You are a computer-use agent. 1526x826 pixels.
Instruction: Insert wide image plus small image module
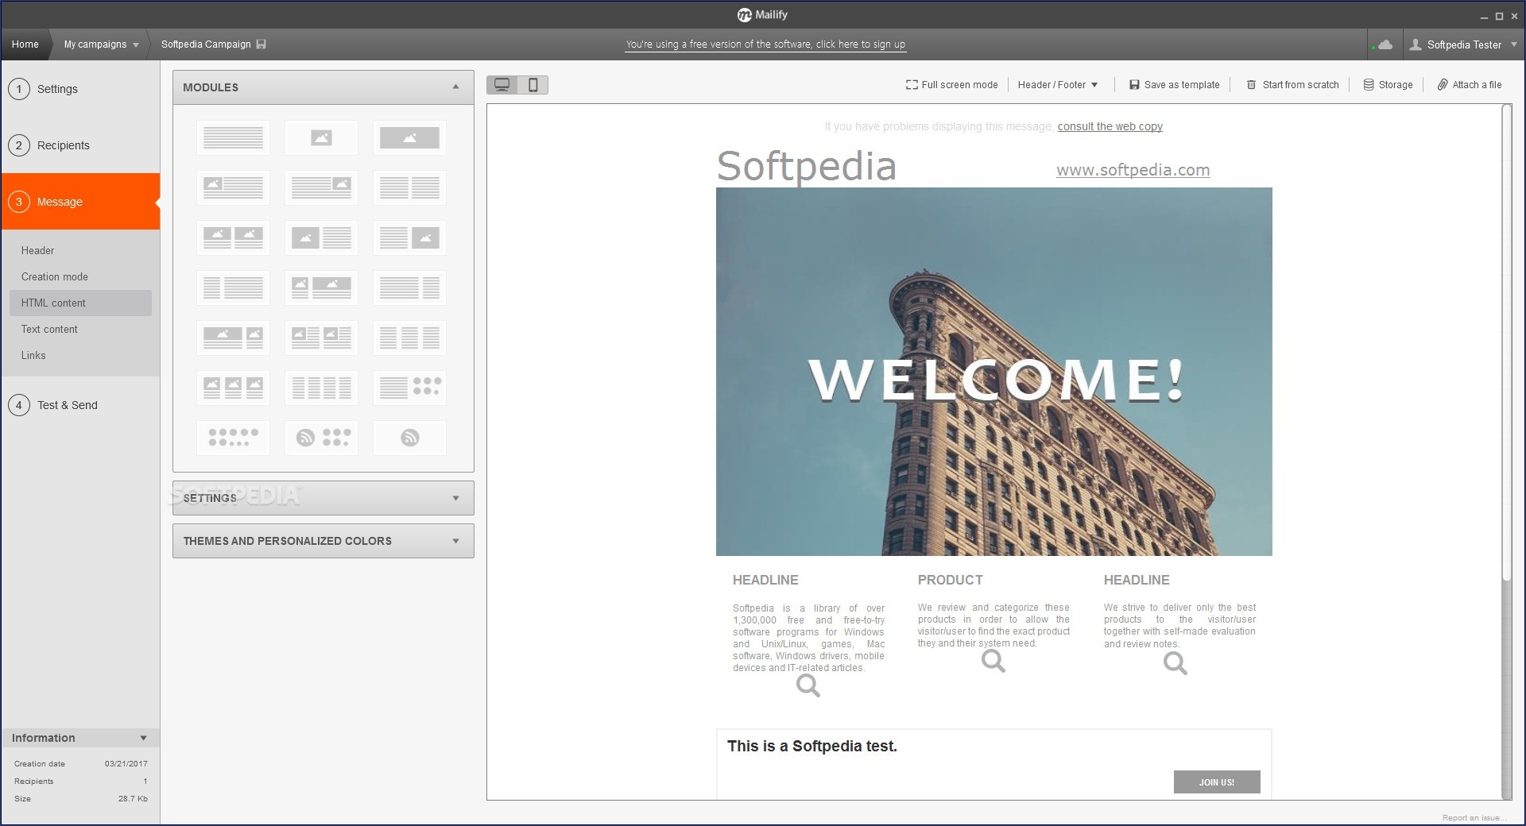click(233, 338)
